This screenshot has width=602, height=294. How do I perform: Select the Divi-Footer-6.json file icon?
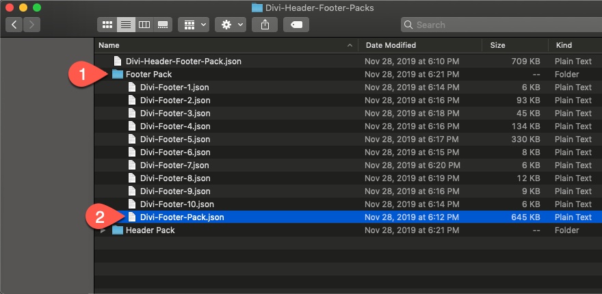131,152
